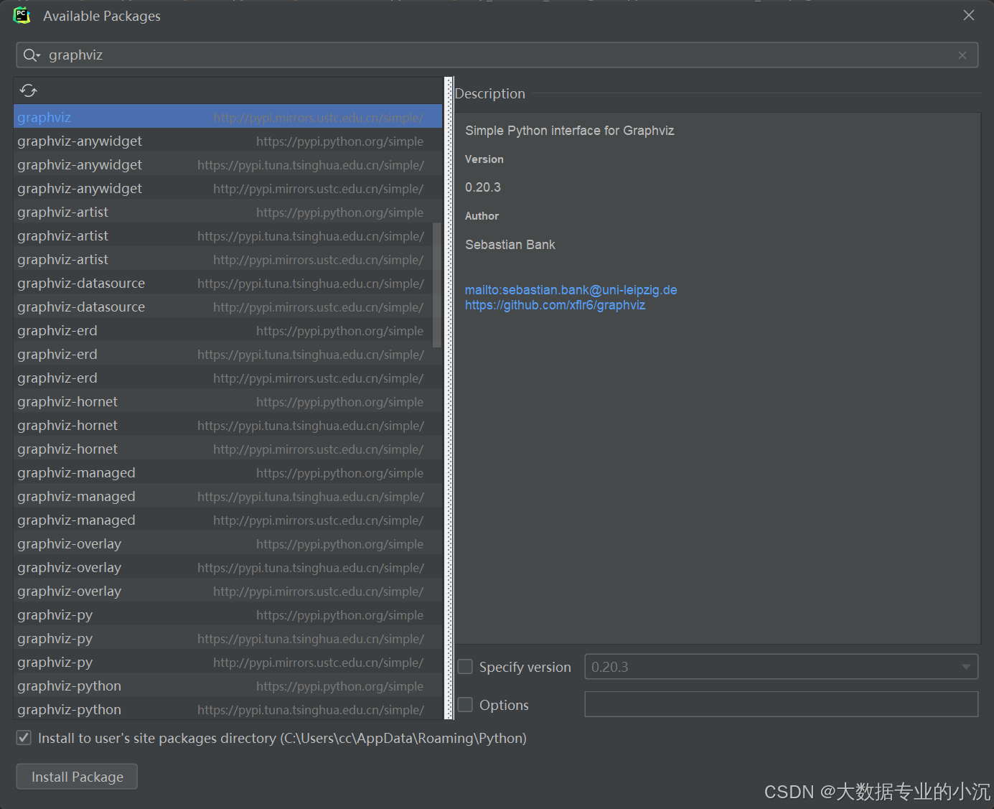The image size is (994, 809).
Task: Select graphviz-overlay from tsinghua mirror
Action: click(228, 567)
